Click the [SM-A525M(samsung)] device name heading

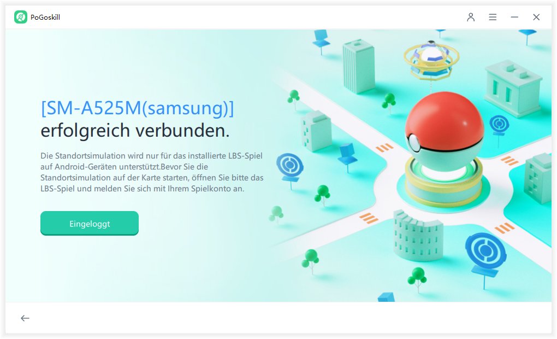(138, 108)
